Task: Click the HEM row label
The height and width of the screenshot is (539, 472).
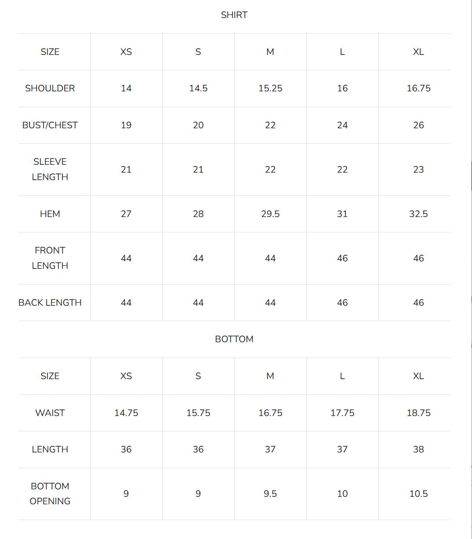Action: coord(50,214)
